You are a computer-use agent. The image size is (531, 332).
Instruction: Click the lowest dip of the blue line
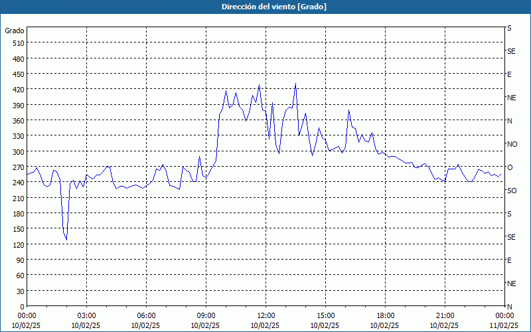67,240
